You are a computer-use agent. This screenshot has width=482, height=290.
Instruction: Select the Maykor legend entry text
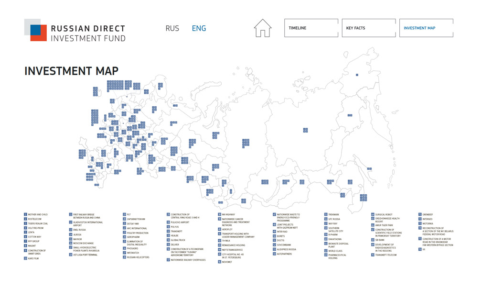pos(77,239)
